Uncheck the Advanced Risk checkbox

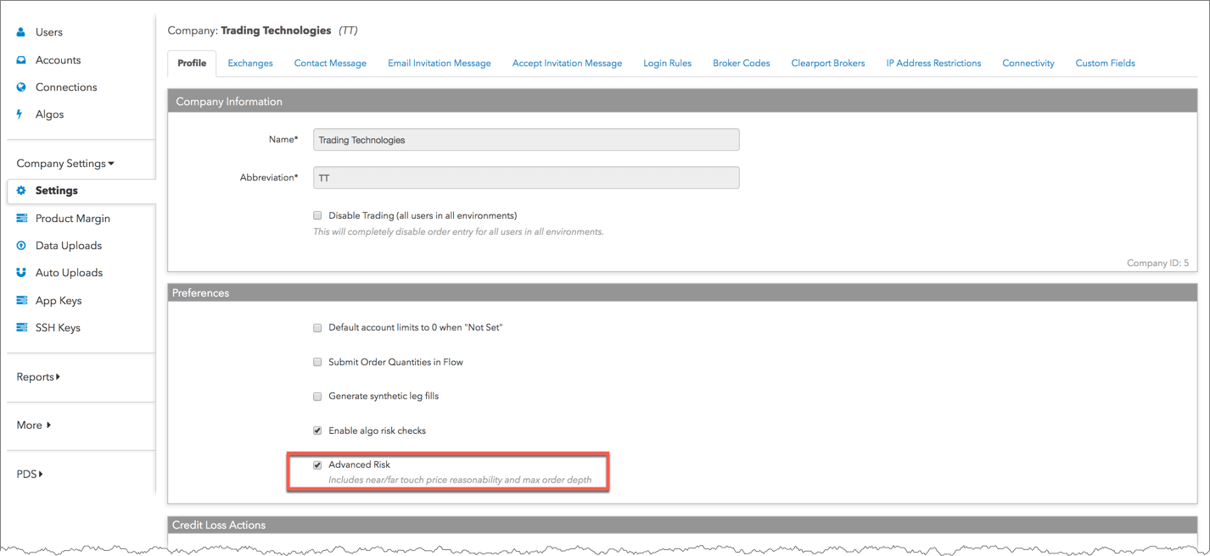click(317, 464)
